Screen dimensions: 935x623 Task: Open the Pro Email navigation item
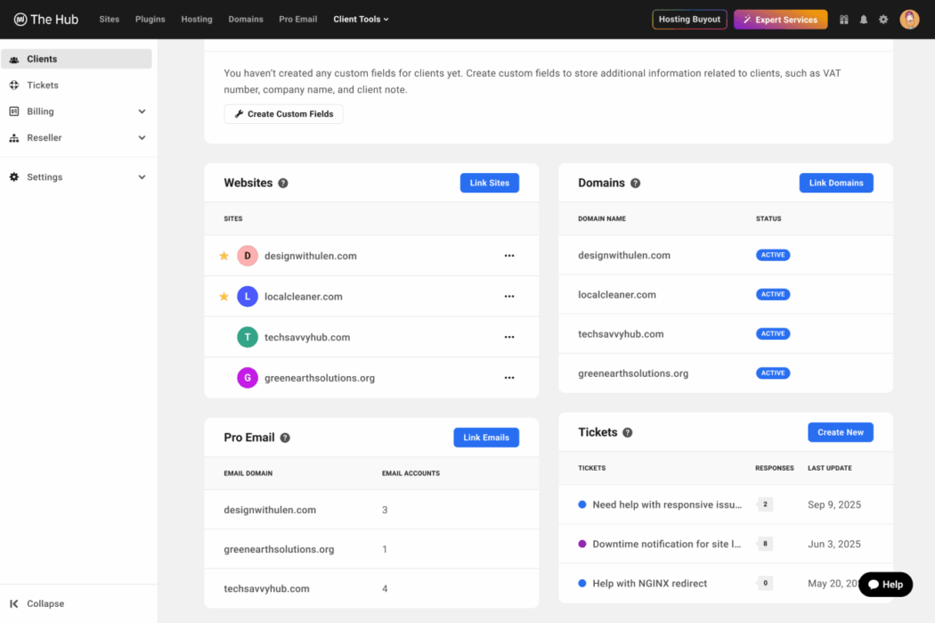(297, 18)
